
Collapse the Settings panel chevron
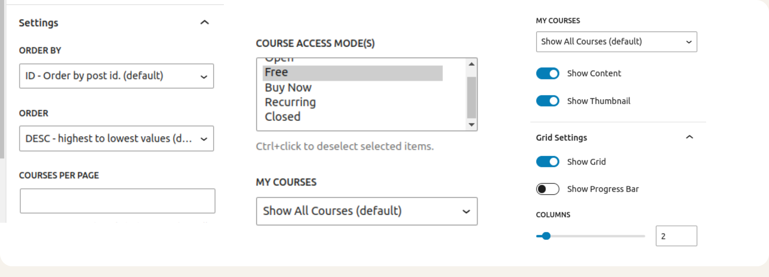pyautogui.click(x=204, y=22)
